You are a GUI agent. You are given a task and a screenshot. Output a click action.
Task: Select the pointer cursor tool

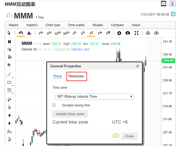(x=9, y=33)
